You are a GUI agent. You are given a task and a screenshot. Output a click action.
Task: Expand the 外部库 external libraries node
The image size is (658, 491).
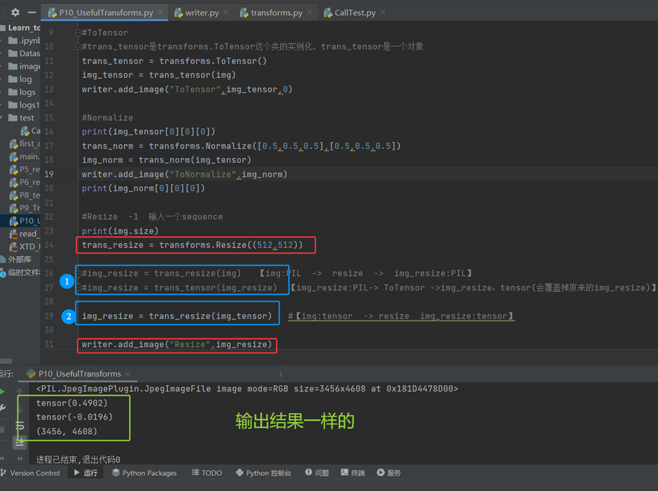pyautogui.click(x=16, y=259)
